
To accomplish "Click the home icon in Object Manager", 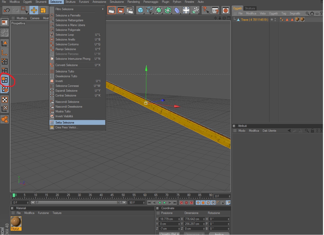I will click(x=312, y=13).
